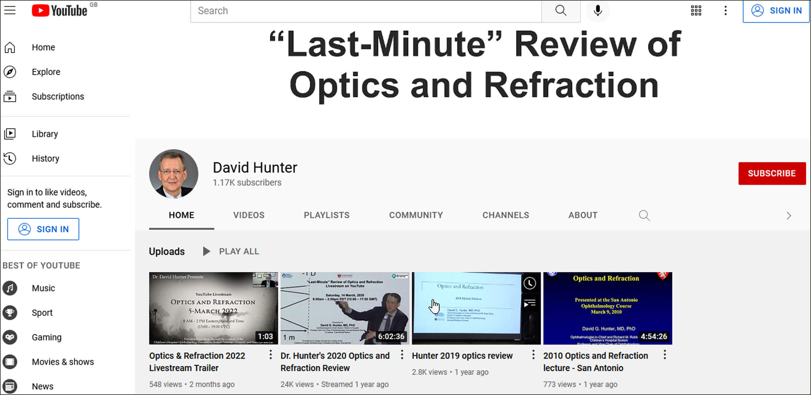Image resolution: width=811 pixels, height=395 pixels.
Task: Click Add to queue icon on thumbnail
Action: click(530, 303)
